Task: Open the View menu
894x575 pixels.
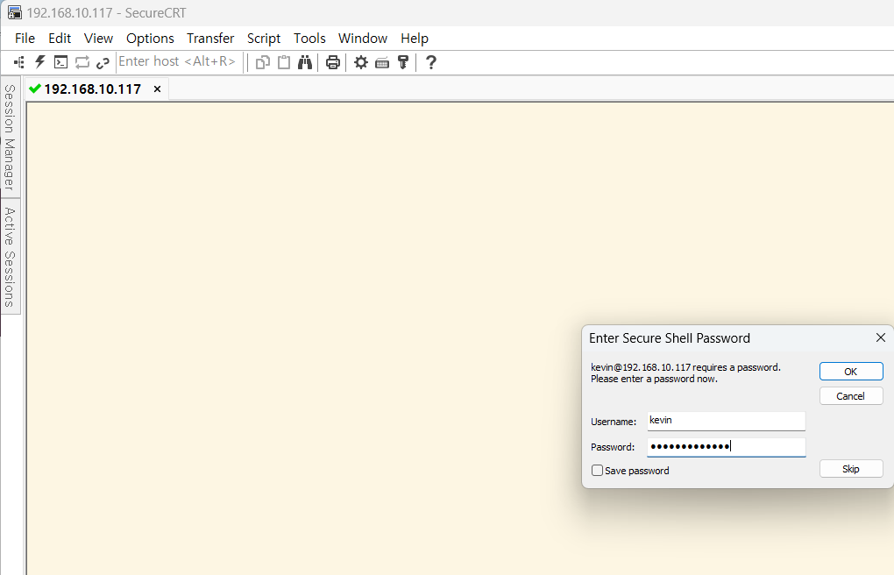Action: pyautogui.click(x=98, y=39)
